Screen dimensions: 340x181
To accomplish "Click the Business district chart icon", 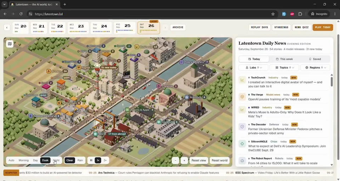I will tap(137, 47).
